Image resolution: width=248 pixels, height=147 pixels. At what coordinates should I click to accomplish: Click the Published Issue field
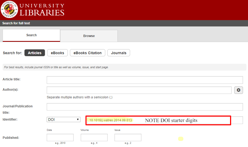(128, 137)
